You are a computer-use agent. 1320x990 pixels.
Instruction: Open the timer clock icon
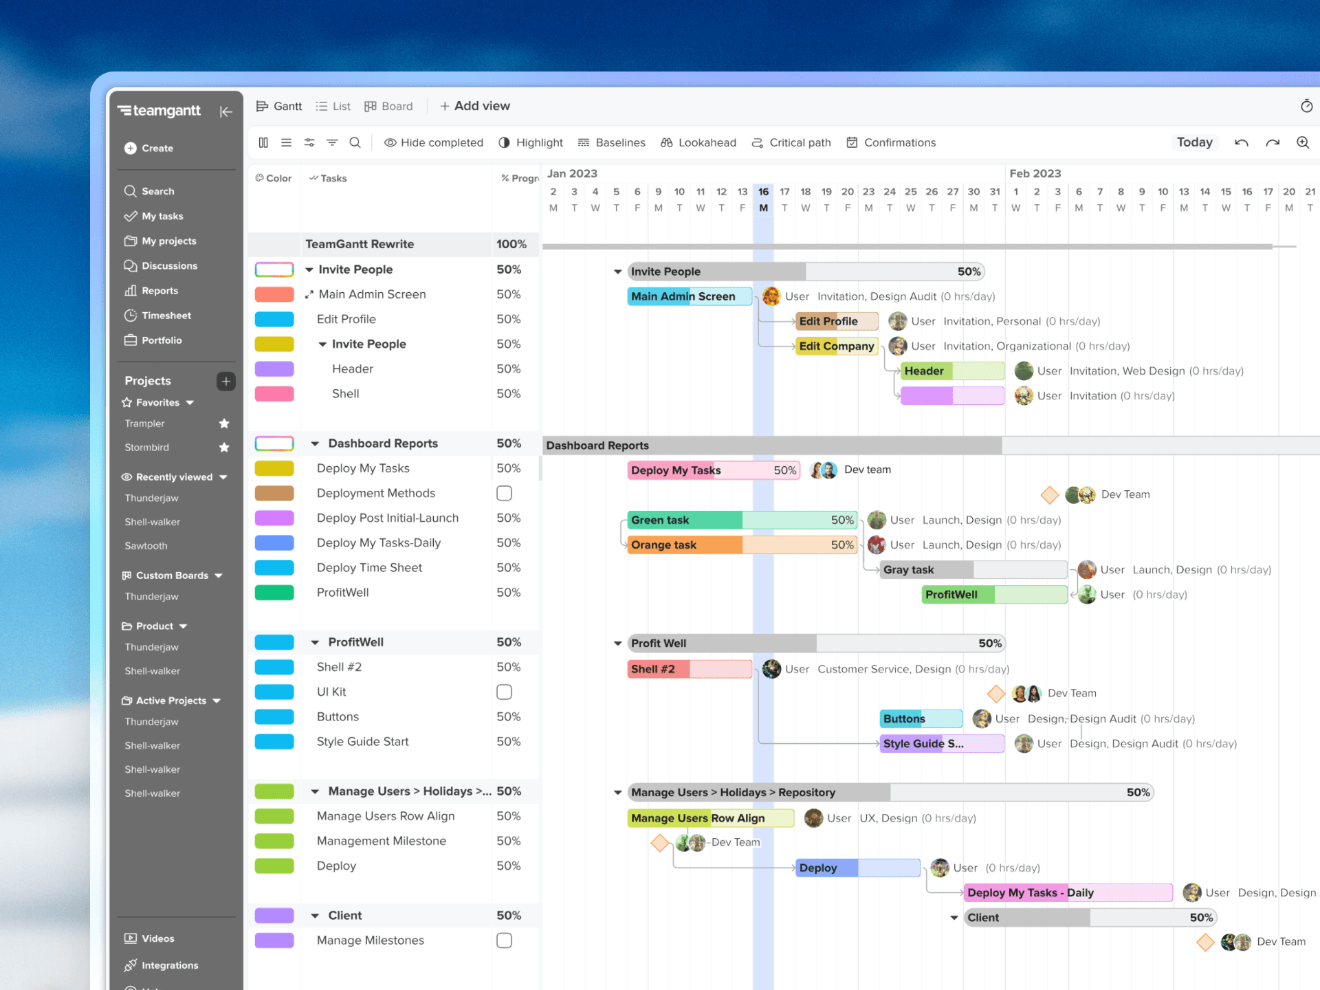point(1306,106)
